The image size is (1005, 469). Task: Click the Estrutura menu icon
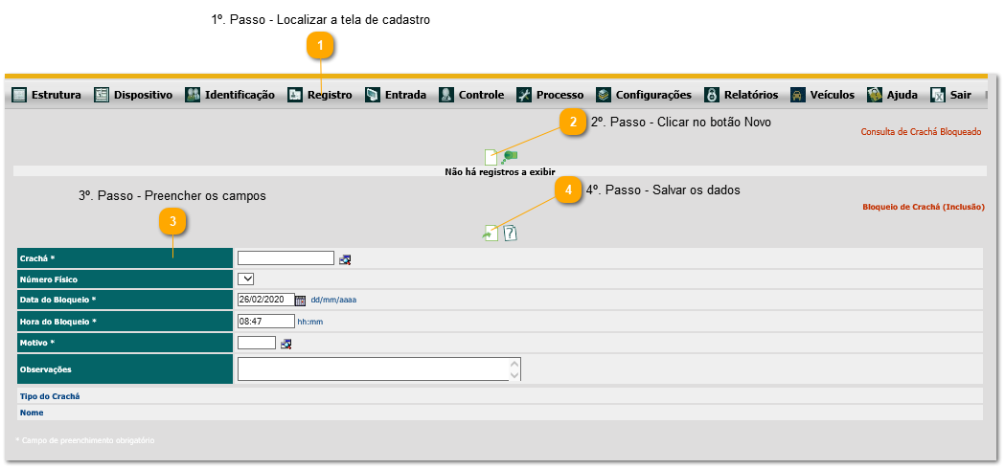[x=19, y=95]
